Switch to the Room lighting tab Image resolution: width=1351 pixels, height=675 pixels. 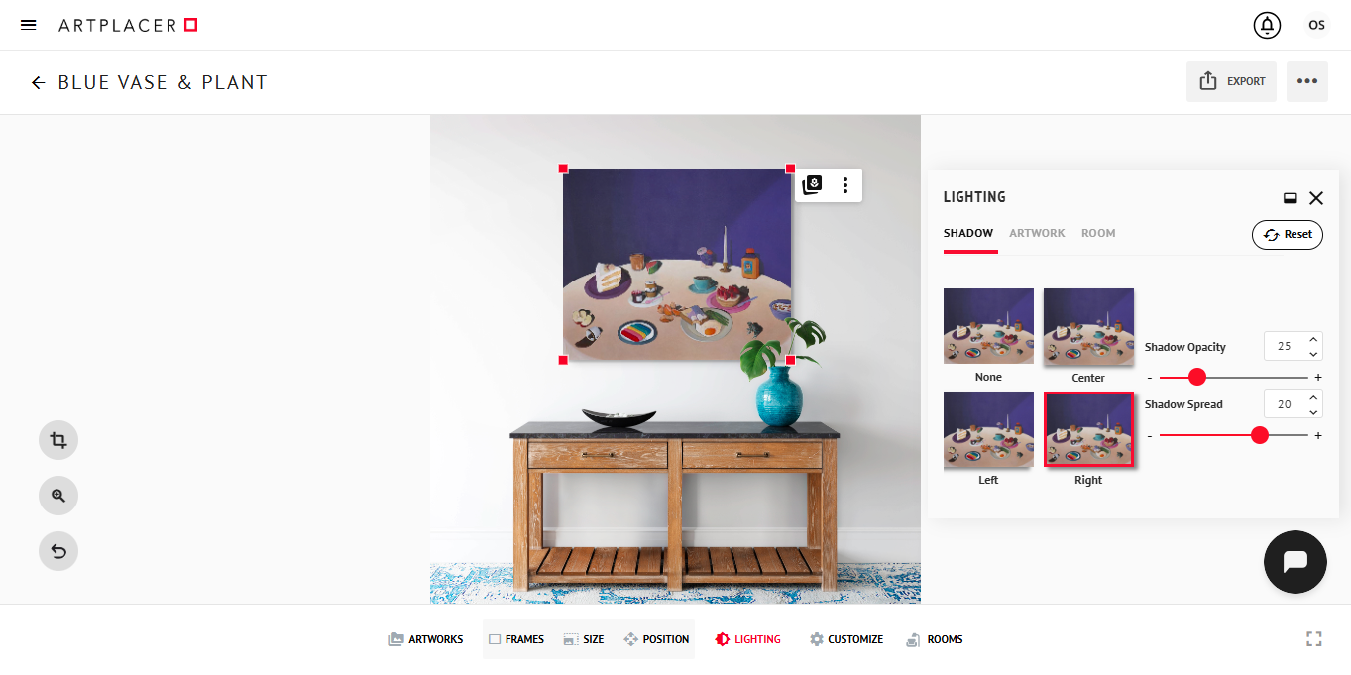pos(1098,233)
